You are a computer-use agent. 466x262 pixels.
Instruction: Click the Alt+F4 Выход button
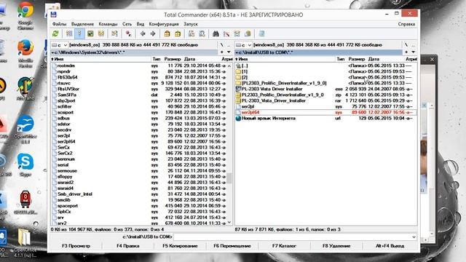coord(390,246)
